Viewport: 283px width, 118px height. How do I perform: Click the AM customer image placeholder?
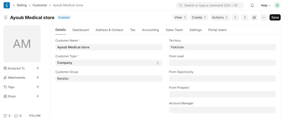(x=22, y=44)
